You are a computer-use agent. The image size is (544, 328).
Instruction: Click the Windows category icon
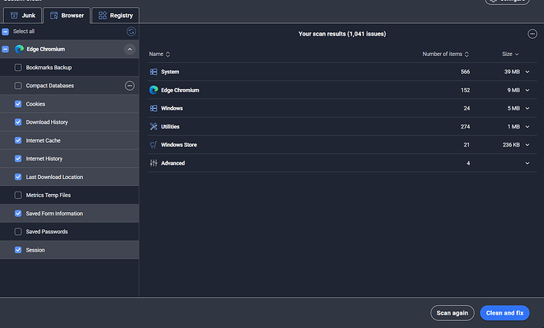pos(154,108)
